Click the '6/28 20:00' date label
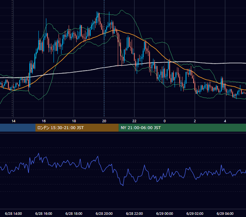Image resolution: width=246 pixels, height=217 pixels. pos(104,213)
